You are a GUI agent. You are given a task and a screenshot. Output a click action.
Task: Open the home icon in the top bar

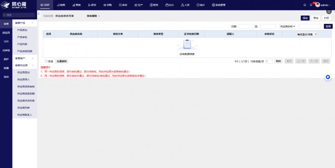point(305,5)
